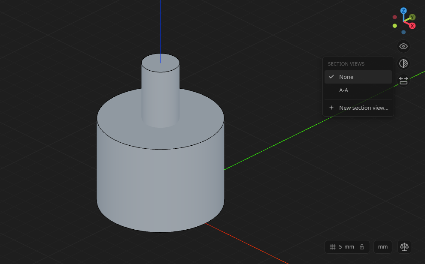The height and width of the screenshot is (264, 425).
Task: Click the checkmark next to None
Action: (x=331, y=77)
